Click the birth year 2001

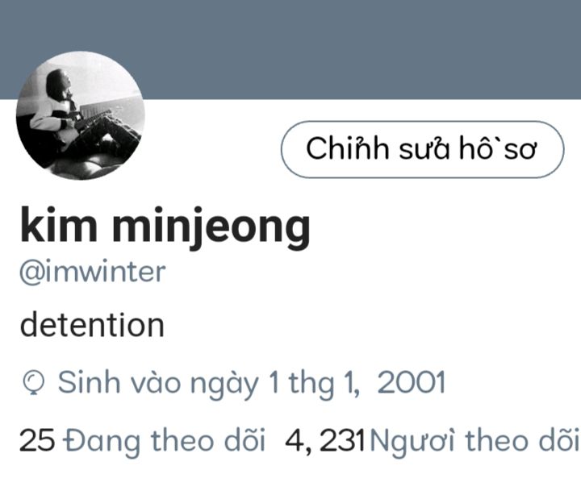point(412,382)
